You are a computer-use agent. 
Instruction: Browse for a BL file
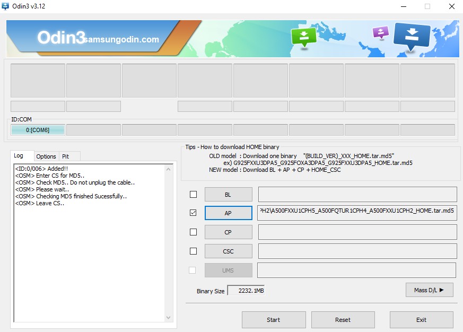229,195
